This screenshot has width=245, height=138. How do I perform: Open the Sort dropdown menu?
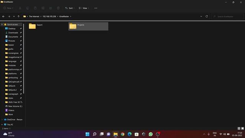point(70,8)
